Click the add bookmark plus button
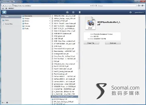The height and width of the screenshot is (105, 146). 10,6
